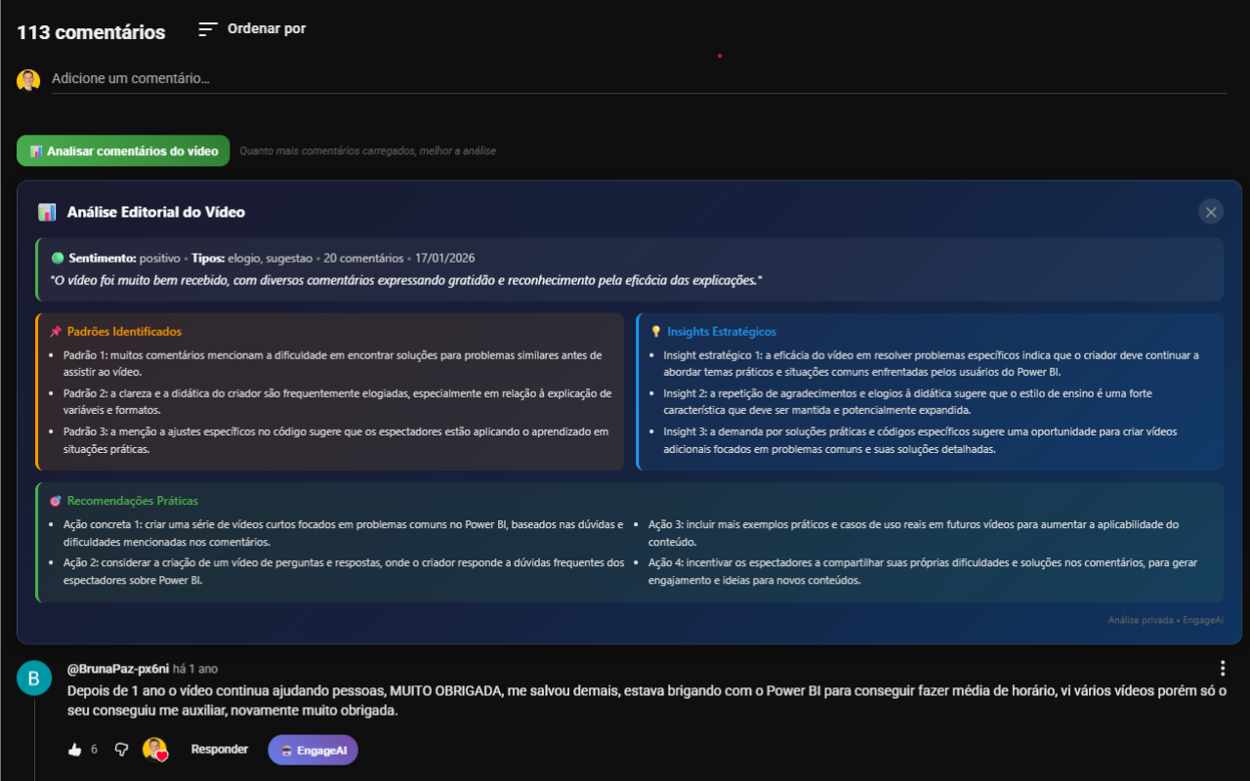
Task: Toggle the EngageAI reply assistant on the comment
Action: [x=312, y=749]
